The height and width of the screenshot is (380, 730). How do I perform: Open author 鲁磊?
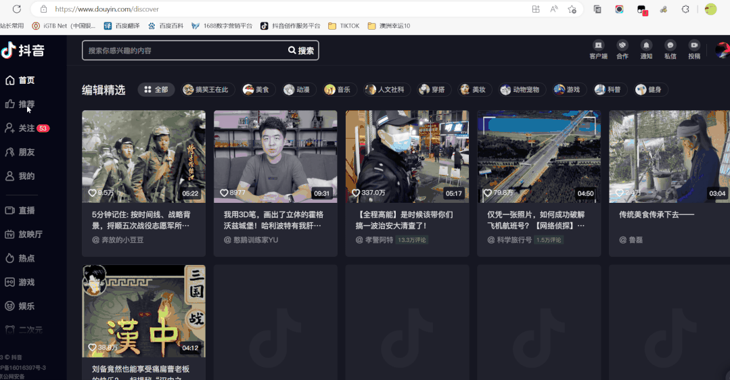coord(631,240)
